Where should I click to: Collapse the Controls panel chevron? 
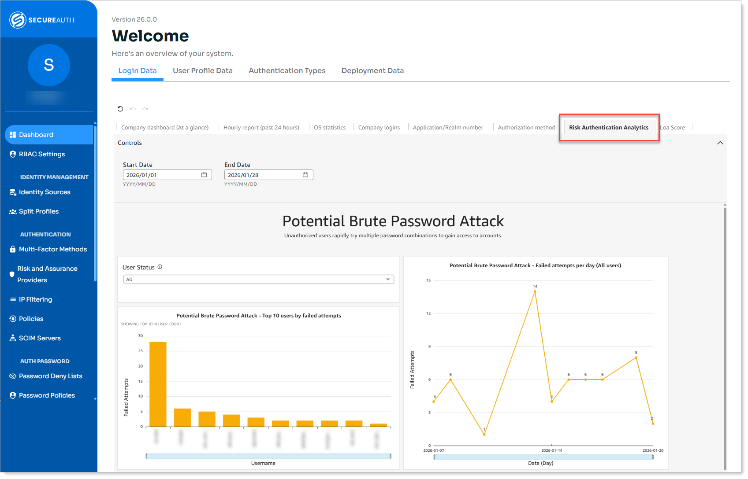click(720, 143)
